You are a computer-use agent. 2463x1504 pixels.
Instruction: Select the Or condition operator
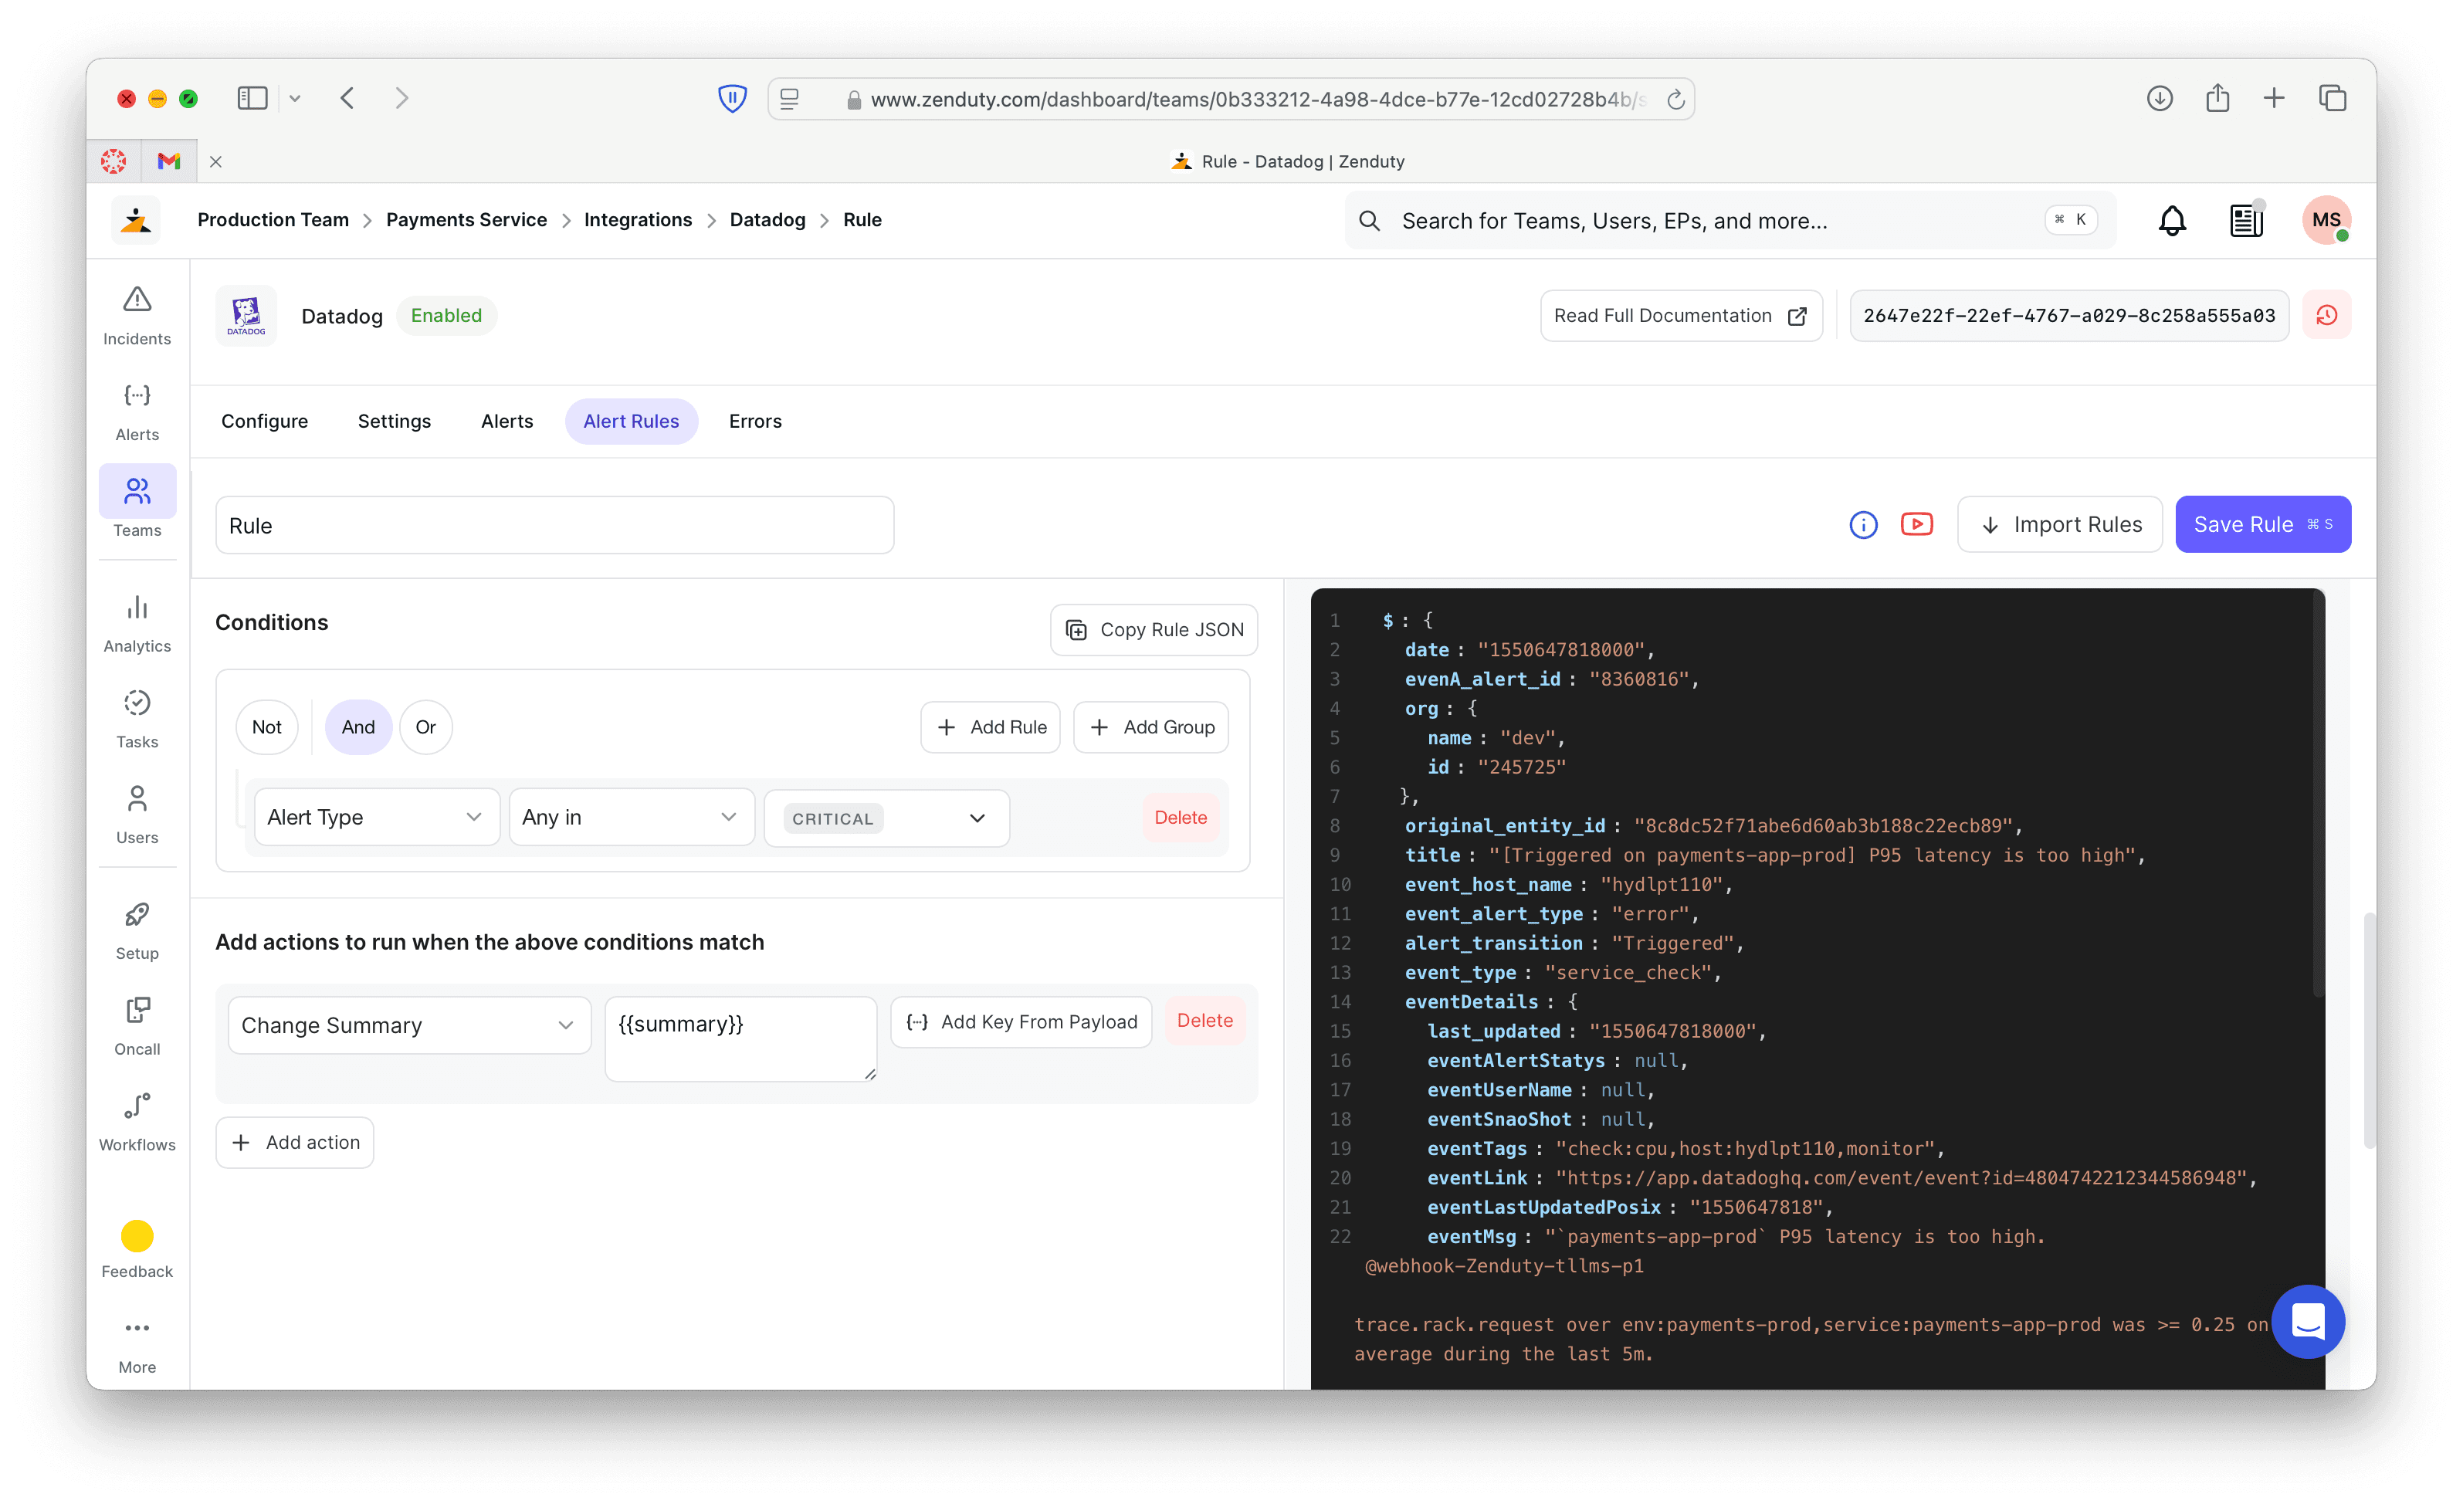[x=426, y=727]
